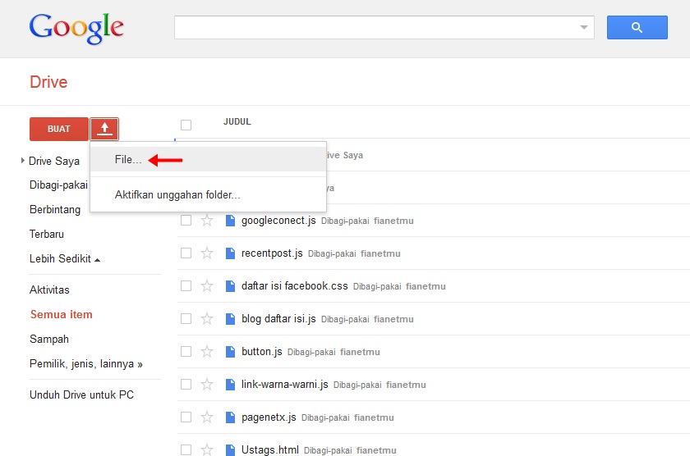Viewport: 690px width, 456px height.
Task: Open file name link-warna-warni.js
Action: click(x=285, y=385)
